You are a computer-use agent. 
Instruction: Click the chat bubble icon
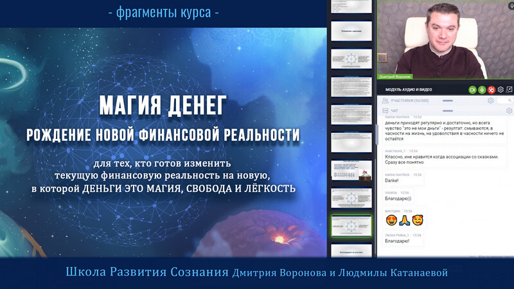385,111
